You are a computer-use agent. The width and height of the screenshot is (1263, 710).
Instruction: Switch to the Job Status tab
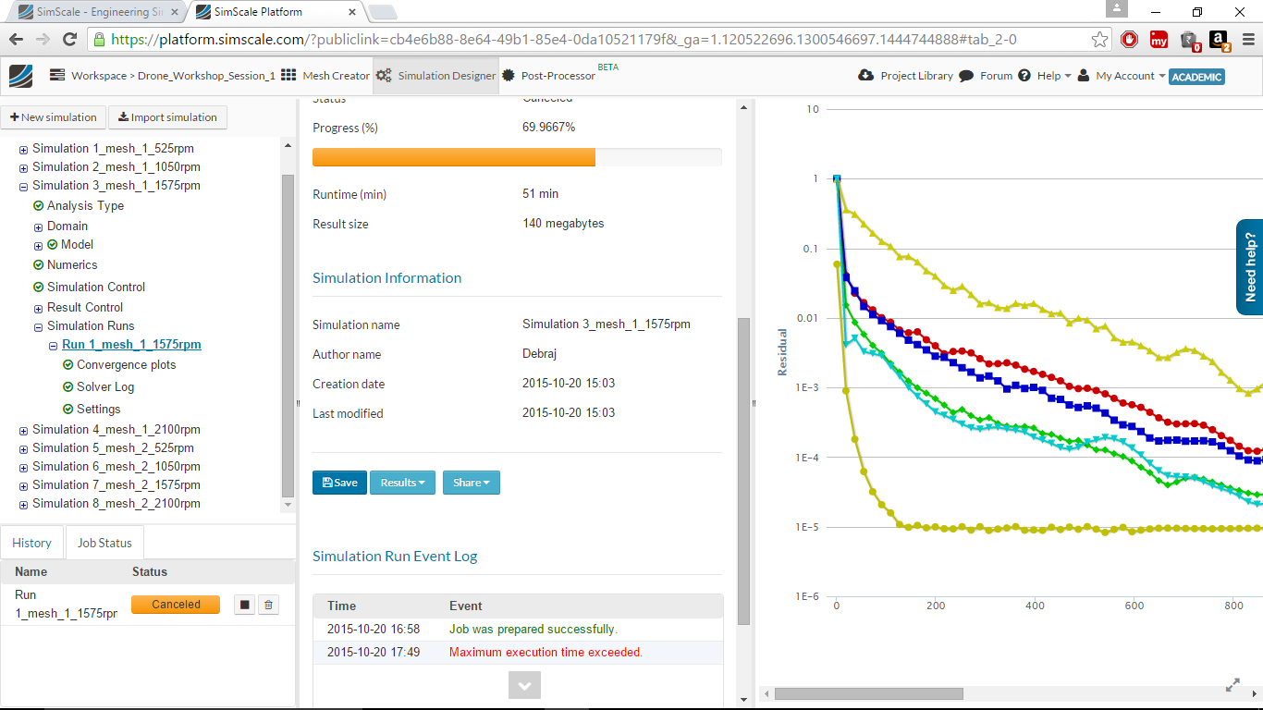104,543
